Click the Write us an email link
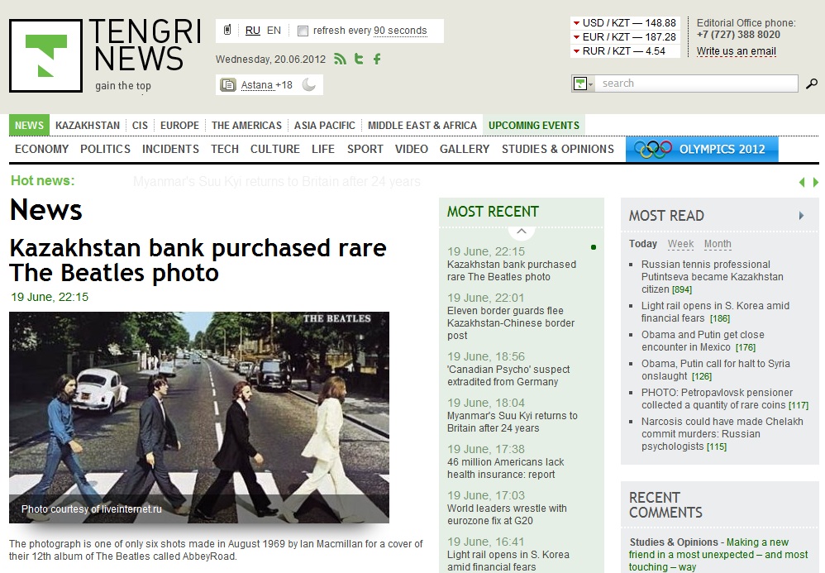The height and width of the screenshot is (573, 825). [x=736, y=51]
